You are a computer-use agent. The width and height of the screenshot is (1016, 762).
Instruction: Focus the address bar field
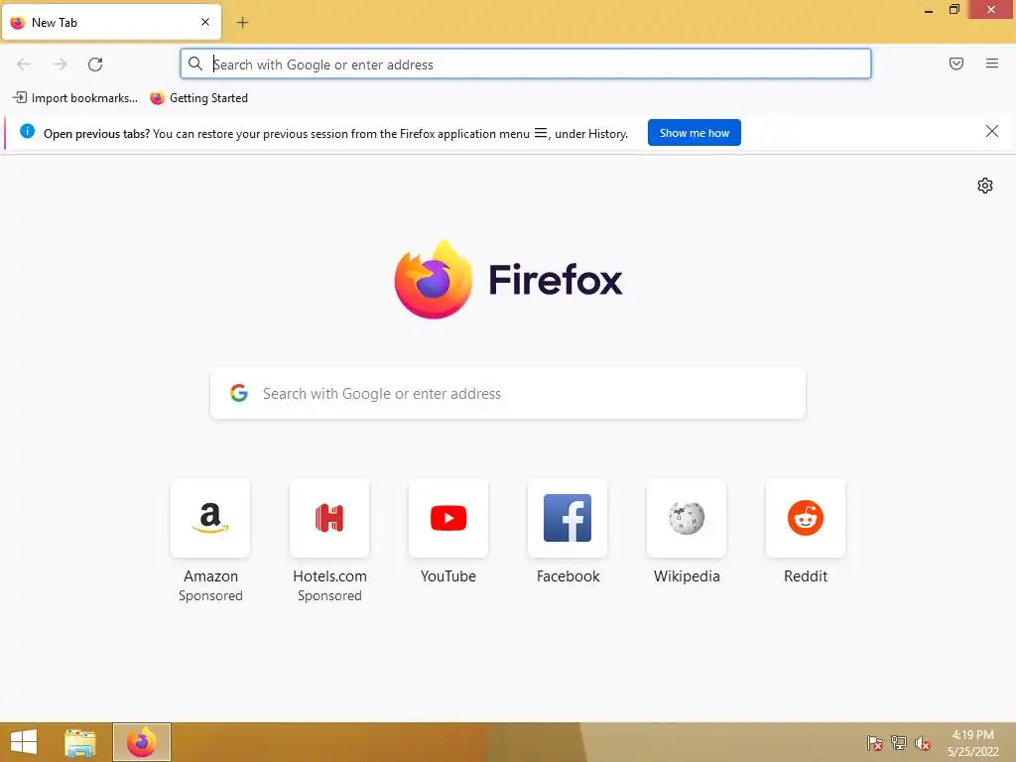pyautogui.click(x=526, y=64)
